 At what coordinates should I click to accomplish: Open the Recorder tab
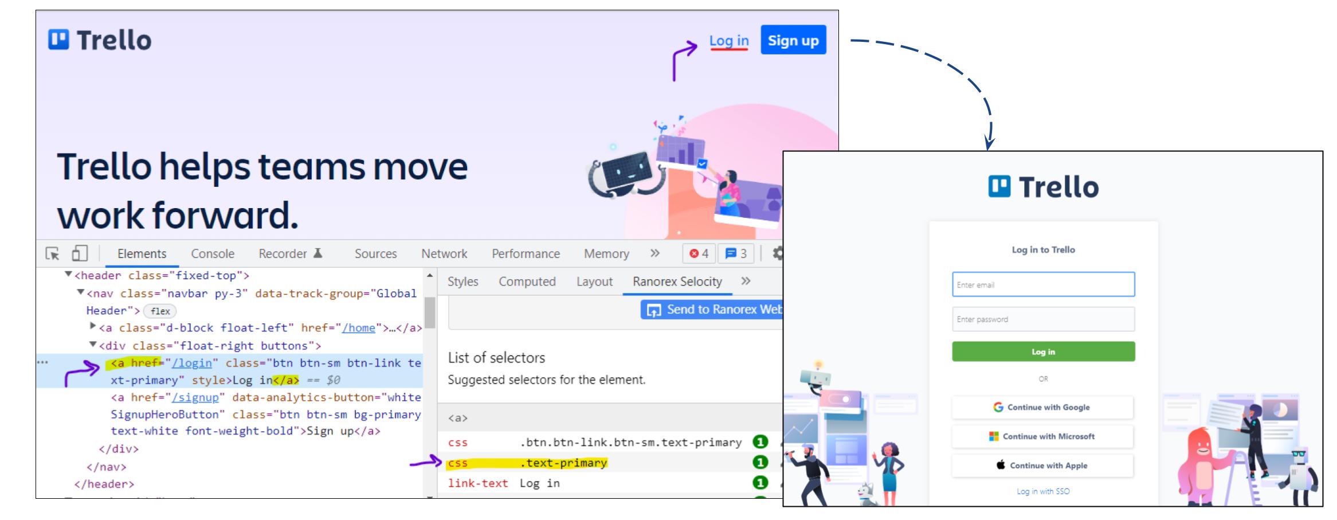(291, 253)
